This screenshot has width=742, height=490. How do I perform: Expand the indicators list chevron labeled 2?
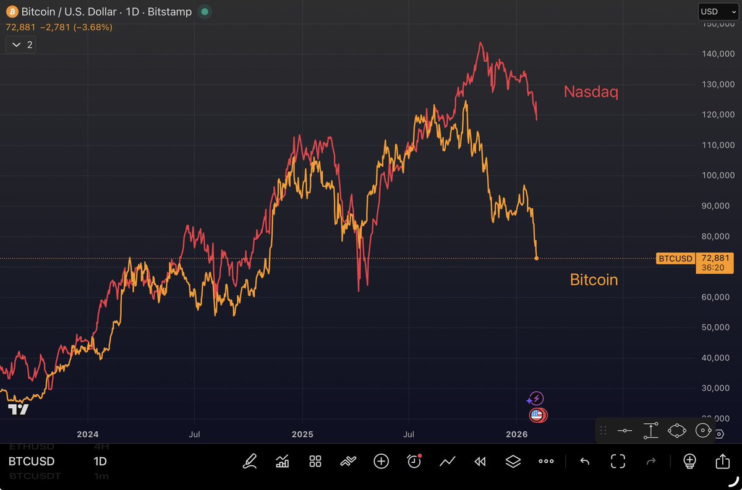point(20,44)
